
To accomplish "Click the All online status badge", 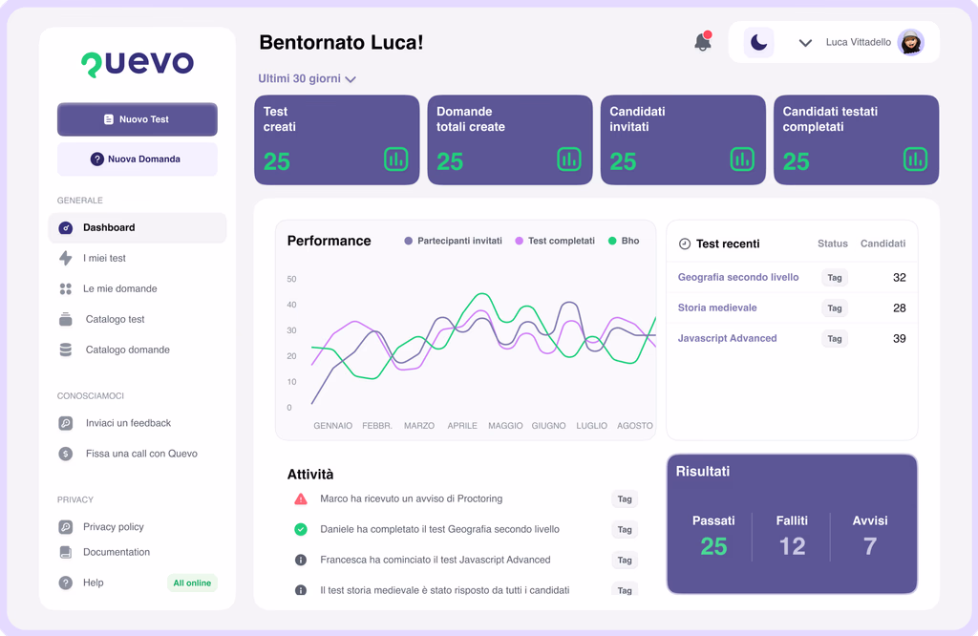I will 192,583.
